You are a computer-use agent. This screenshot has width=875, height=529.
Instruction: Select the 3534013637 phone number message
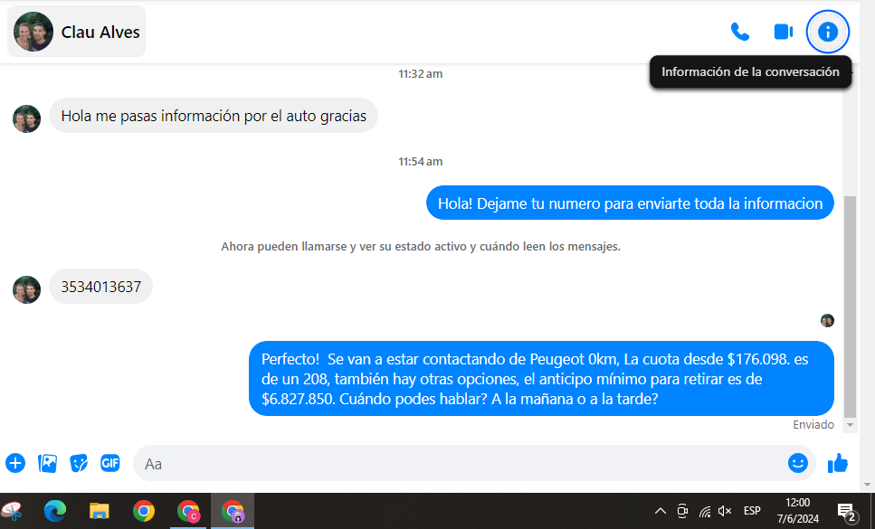click(101, 287)
